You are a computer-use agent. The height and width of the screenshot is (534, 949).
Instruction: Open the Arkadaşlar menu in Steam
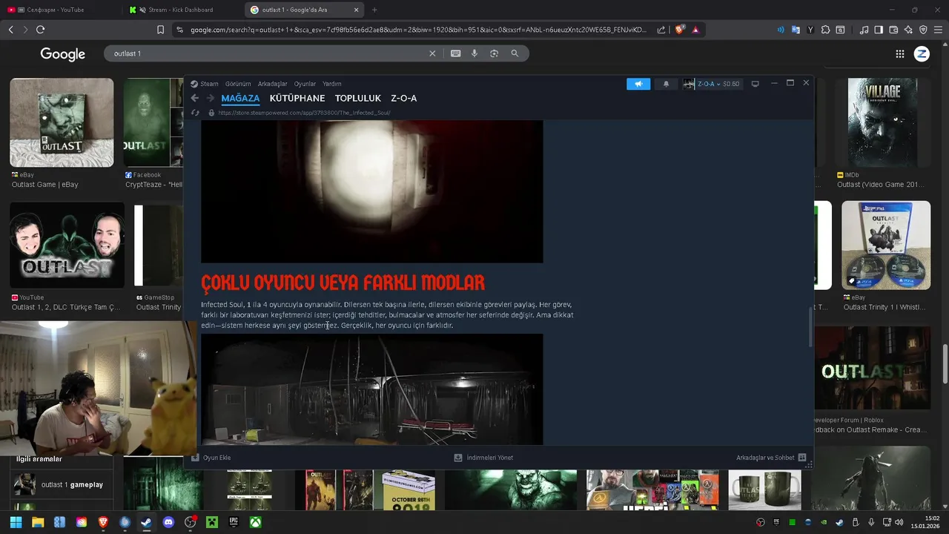click(x=272, y=84)
